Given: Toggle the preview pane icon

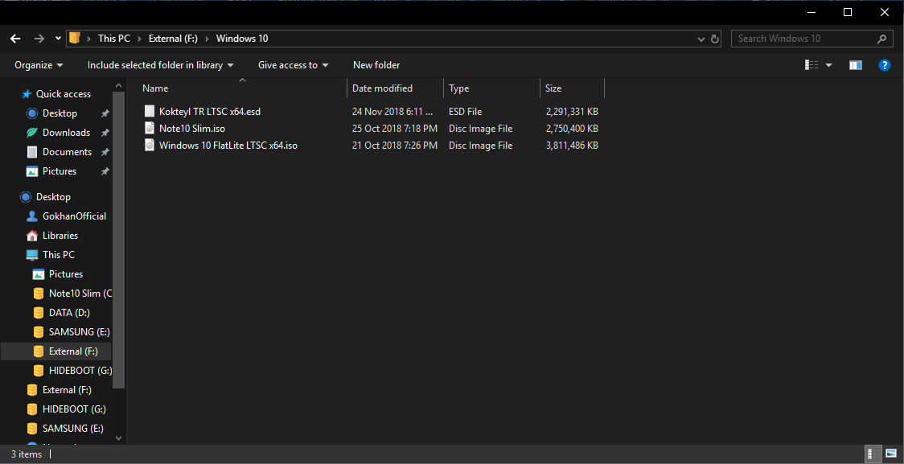Looking at the screenshot, I should pyautogui.click(x=856, y=65).
